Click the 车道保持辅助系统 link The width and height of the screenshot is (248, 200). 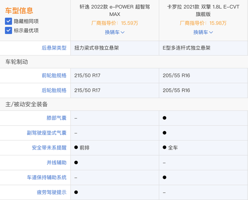pyautogui.click(x=46, y=178)
